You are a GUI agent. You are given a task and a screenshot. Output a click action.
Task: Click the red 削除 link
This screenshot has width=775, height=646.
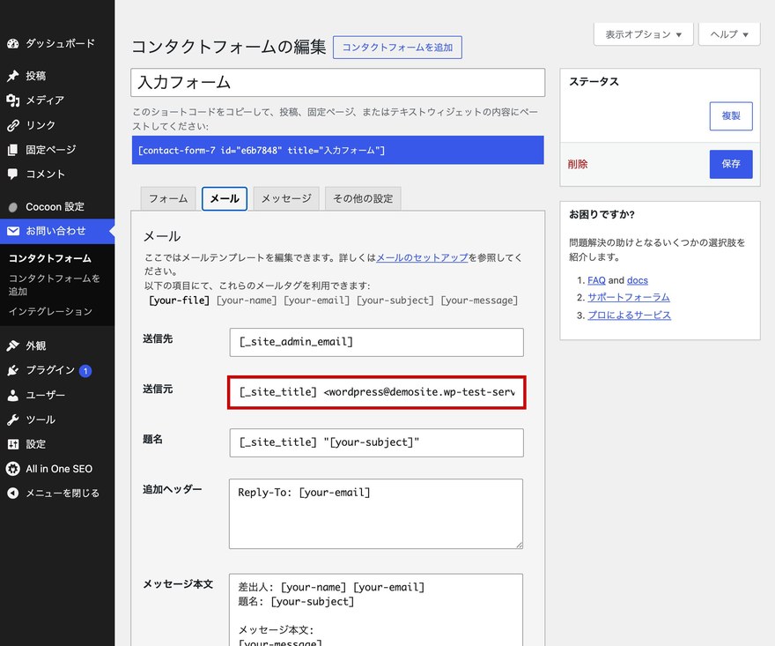click(578, 164)
